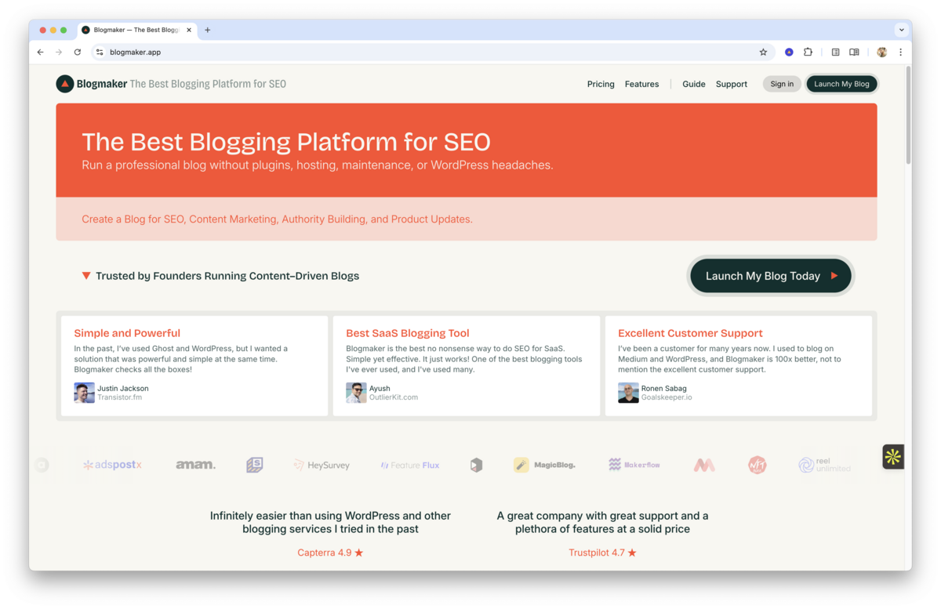The width and height of the screenshot is (941, 609).
Task: Click the purple extension icon in the toolbar
Action: click(788, 52)
